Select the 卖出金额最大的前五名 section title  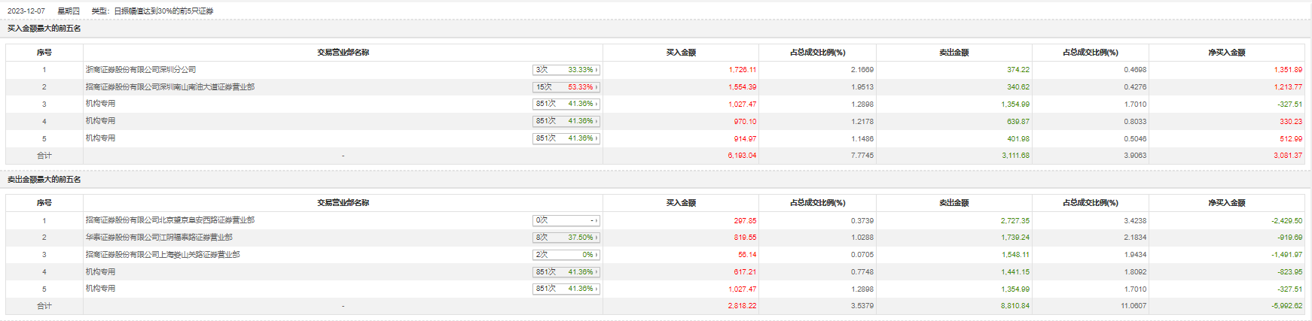pyautogui.click(x=44, y=180)
